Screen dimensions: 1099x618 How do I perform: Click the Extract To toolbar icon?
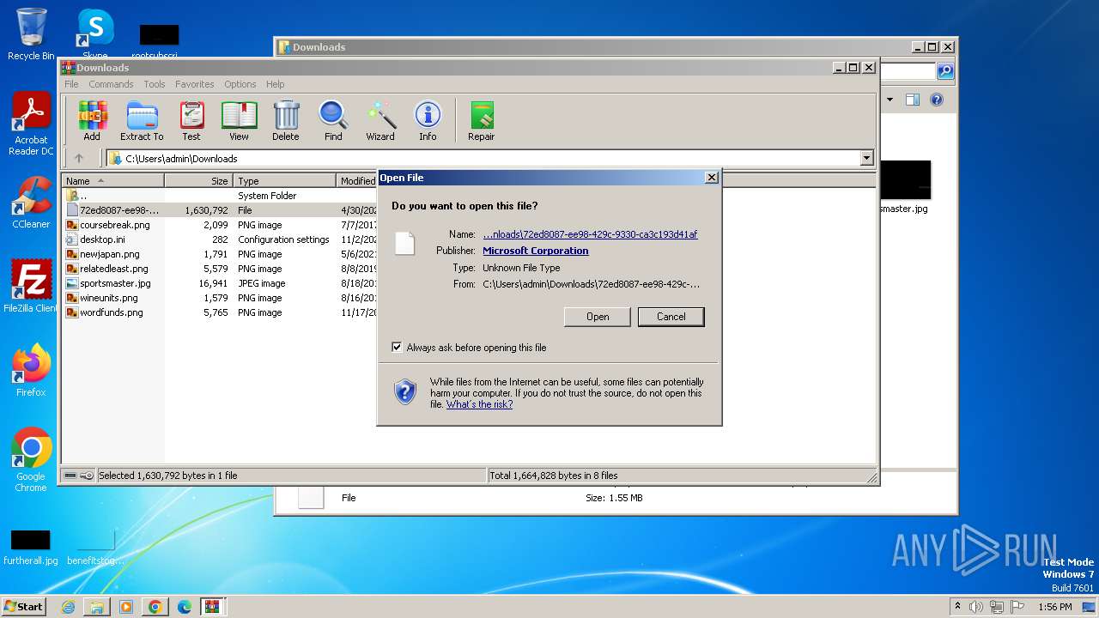click(x=142, y=121)
